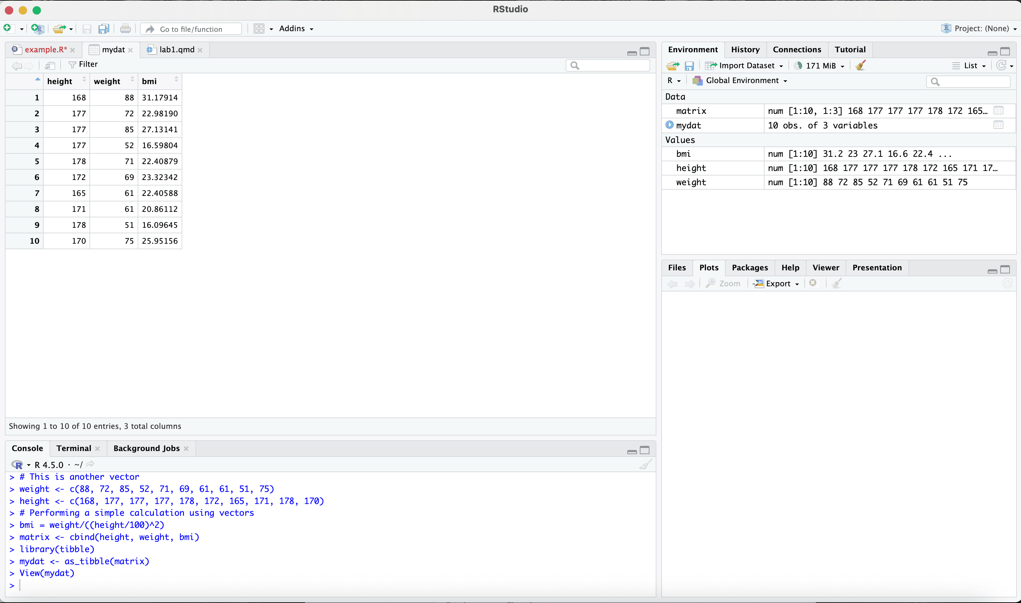Click the Save All documents icon

(x=104, y=29)
